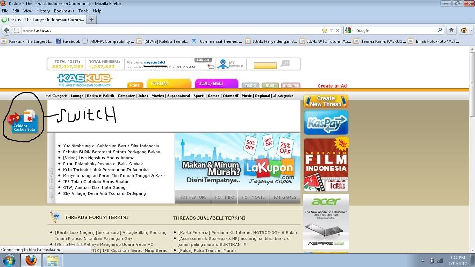Open thread Pulau Palambak, Pesona di Balik Ombak
The image size is (475, 267).
[x=103, y=164]
